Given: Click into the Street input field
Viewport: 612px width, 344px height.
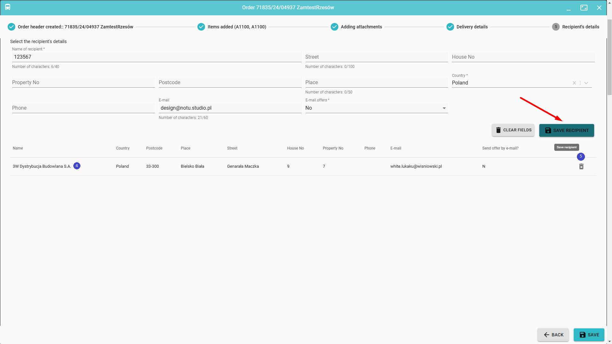Looking at the screenshot, I should [x=376, y=57].
